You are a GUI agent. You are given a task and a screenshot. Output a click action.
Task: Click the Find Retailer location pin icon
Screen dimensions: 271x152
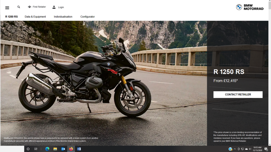30,7
